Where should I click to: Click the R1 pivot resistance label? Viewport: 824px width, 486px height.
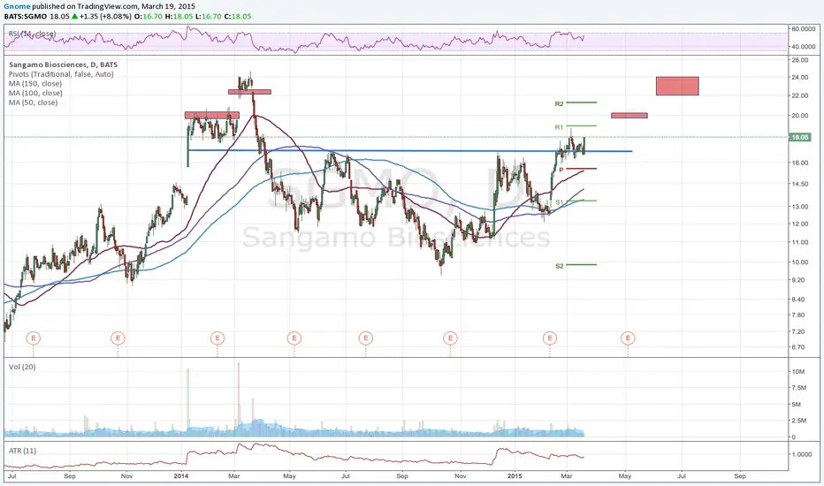click(559, 127)
